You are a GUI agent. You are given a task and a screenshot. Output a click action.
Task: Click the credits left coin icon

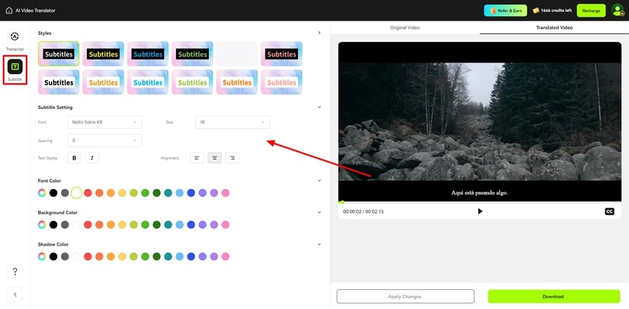tap(536, 11)
